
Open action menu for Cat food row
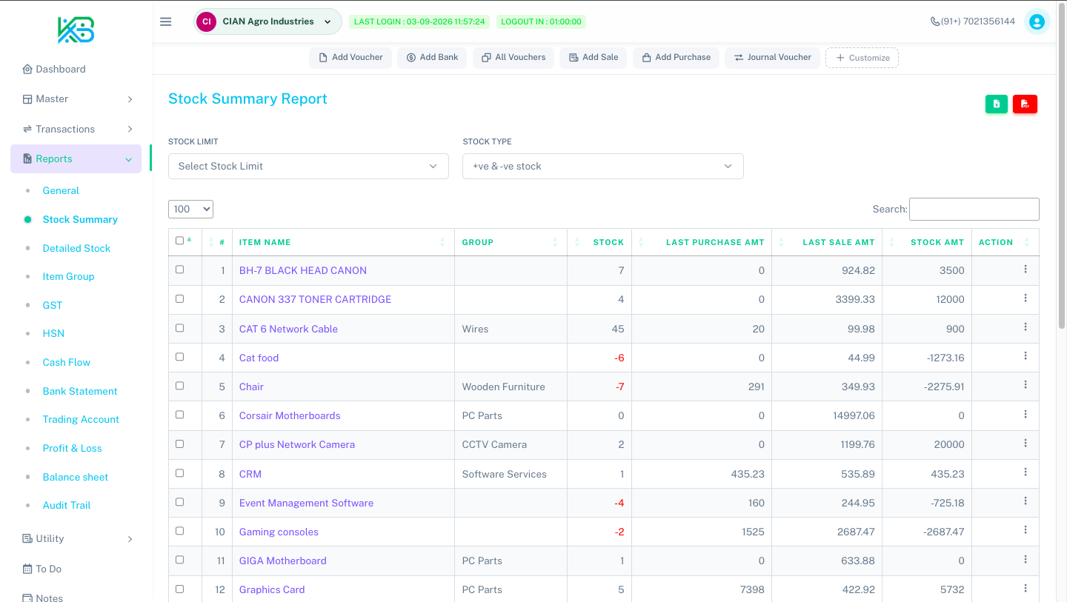coord(1026,355)
